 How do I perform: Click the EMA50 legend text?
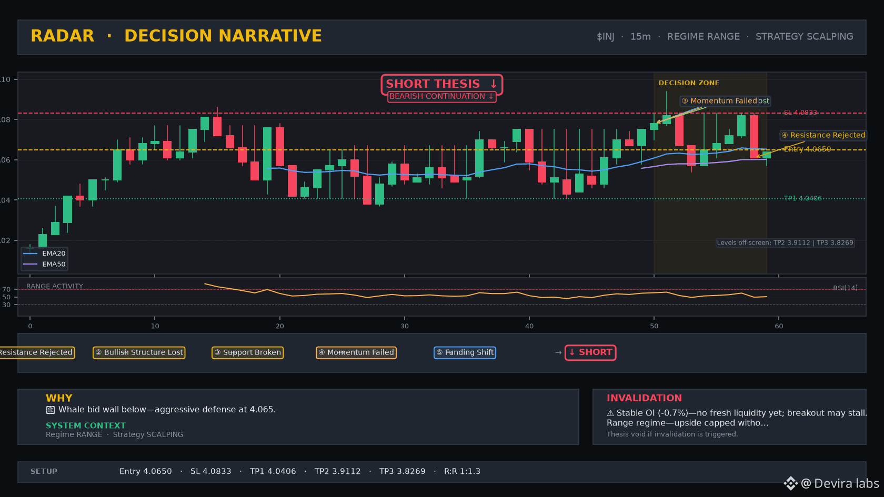[x=54, y=264]
